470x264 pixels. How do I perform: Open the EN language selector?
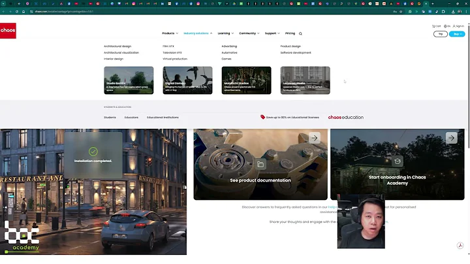(447, 26)
